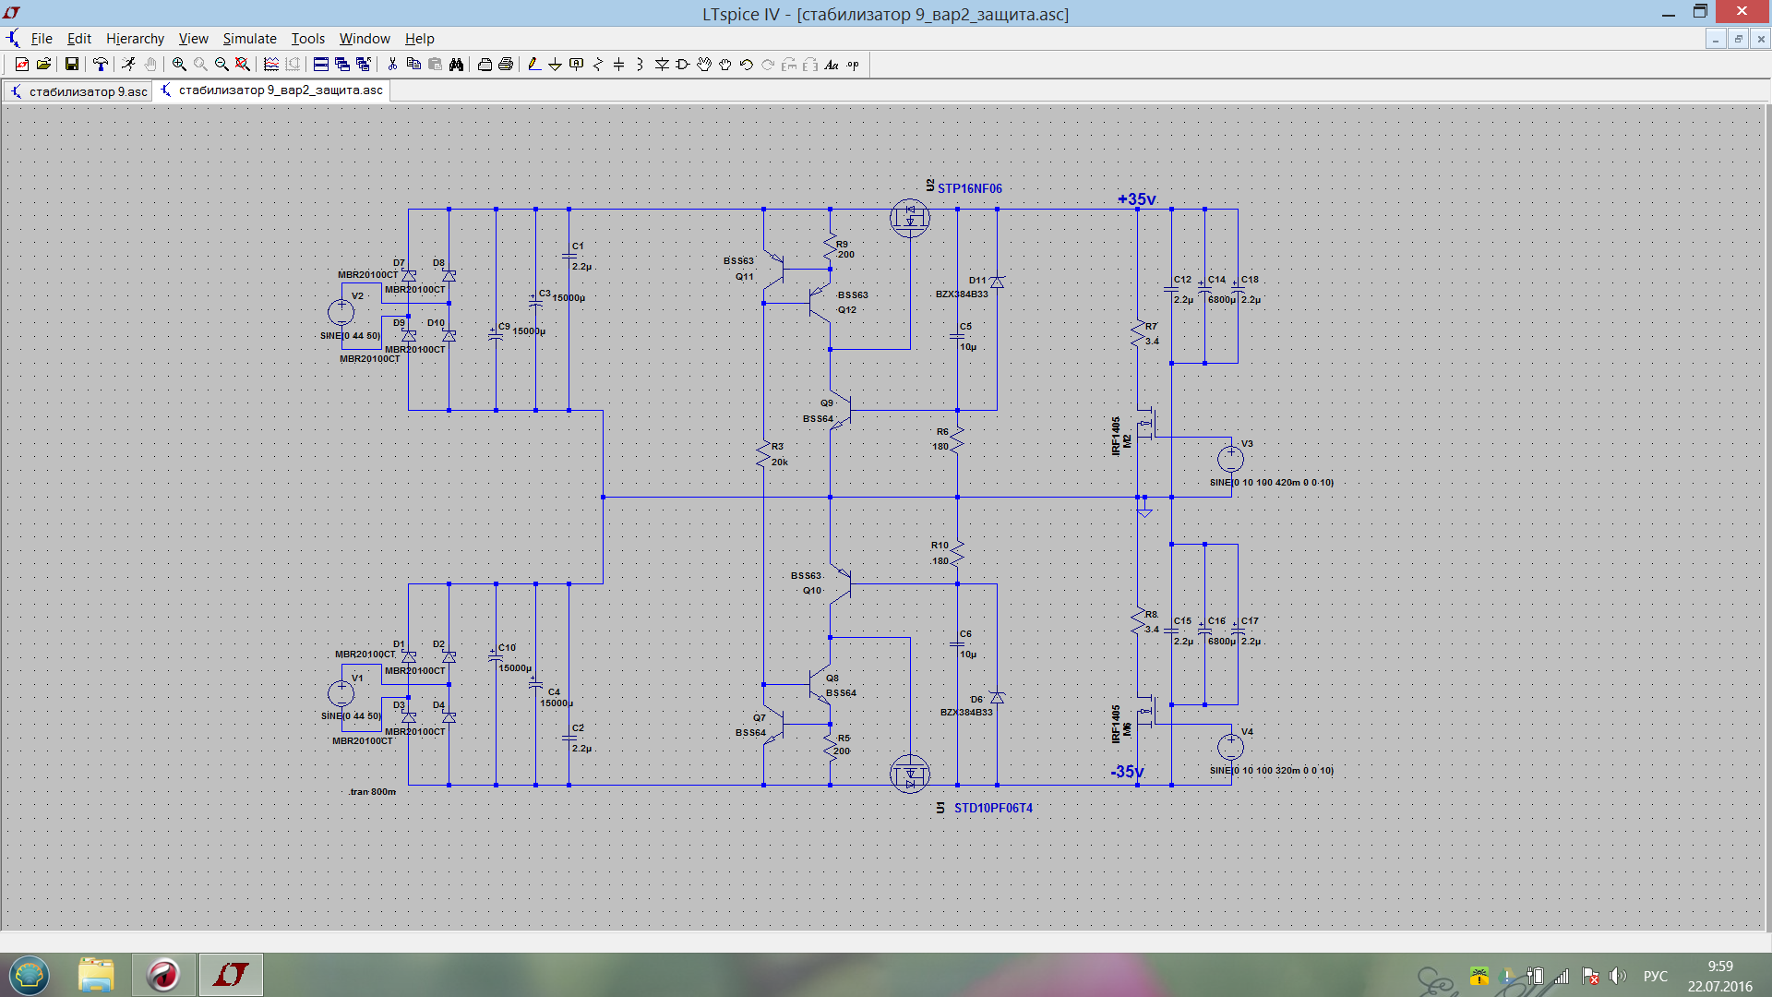The image size is (1772, 997).
Task: Select the Move hand tool
Action: click(704, 65)
